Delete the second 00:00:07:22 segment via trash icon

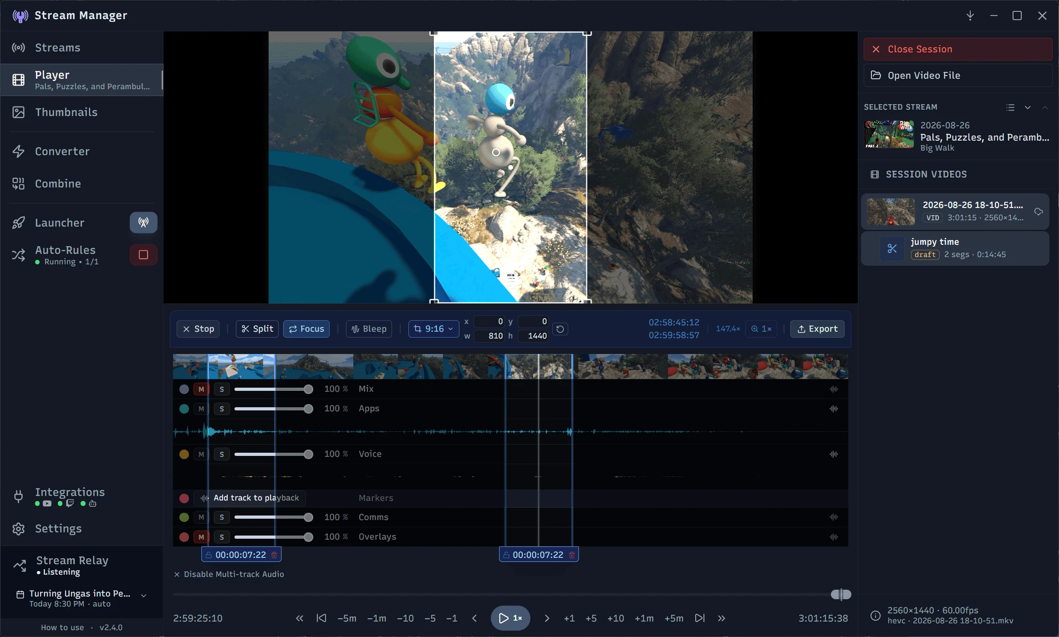point(572,555)
